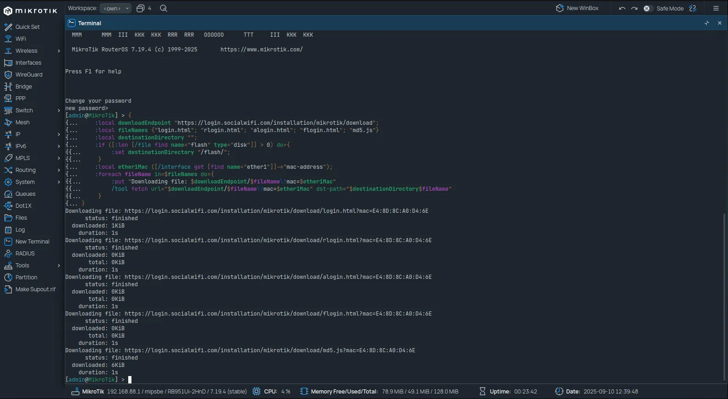
Task: Open the Workspace dropdown
Action: point(115,8)
